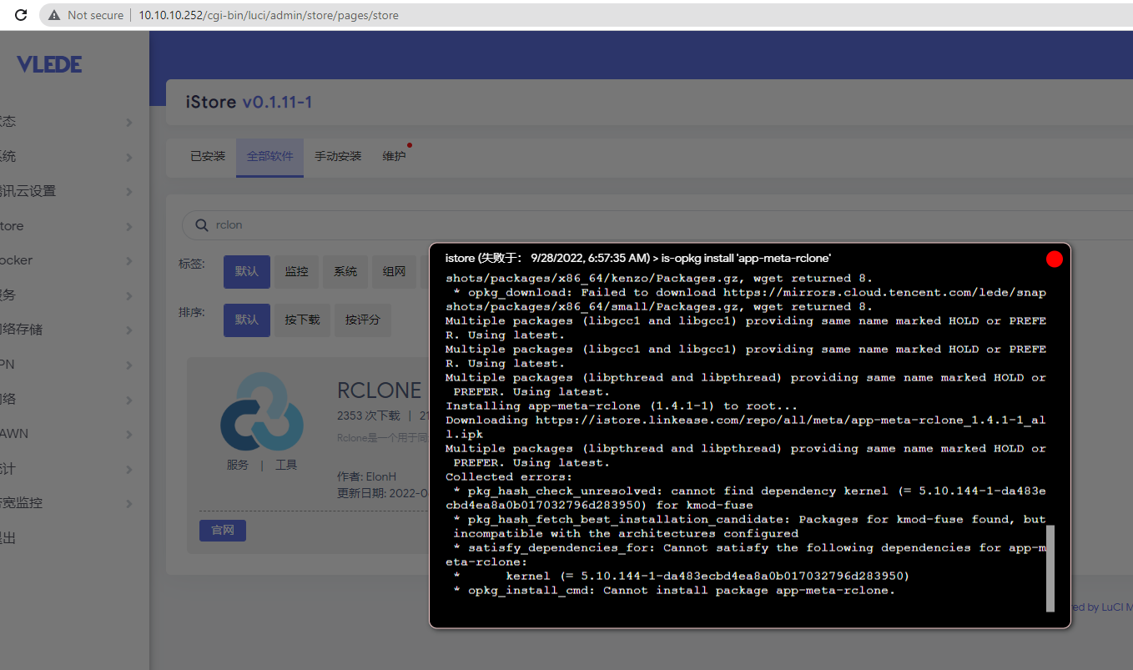The width and height of the screenshot is (1133, 670).
Task: Expand the 带宽监控 sidebar menu
Action: click(67, 503)
